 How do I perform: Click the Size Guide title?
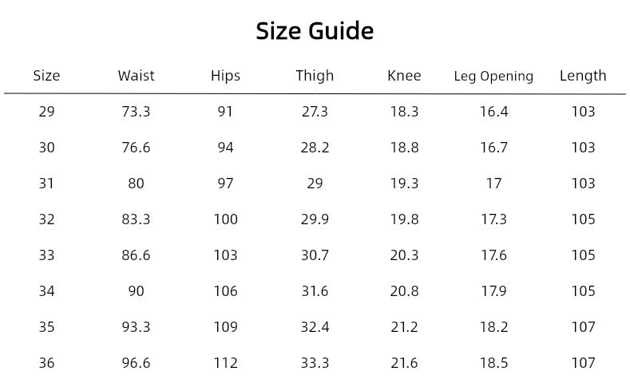[315, 31]
